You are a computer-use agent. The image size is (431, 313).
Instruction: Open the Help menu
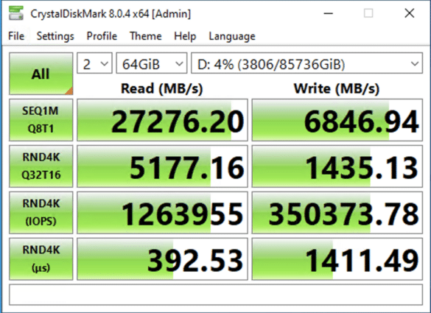click(185, 36)
